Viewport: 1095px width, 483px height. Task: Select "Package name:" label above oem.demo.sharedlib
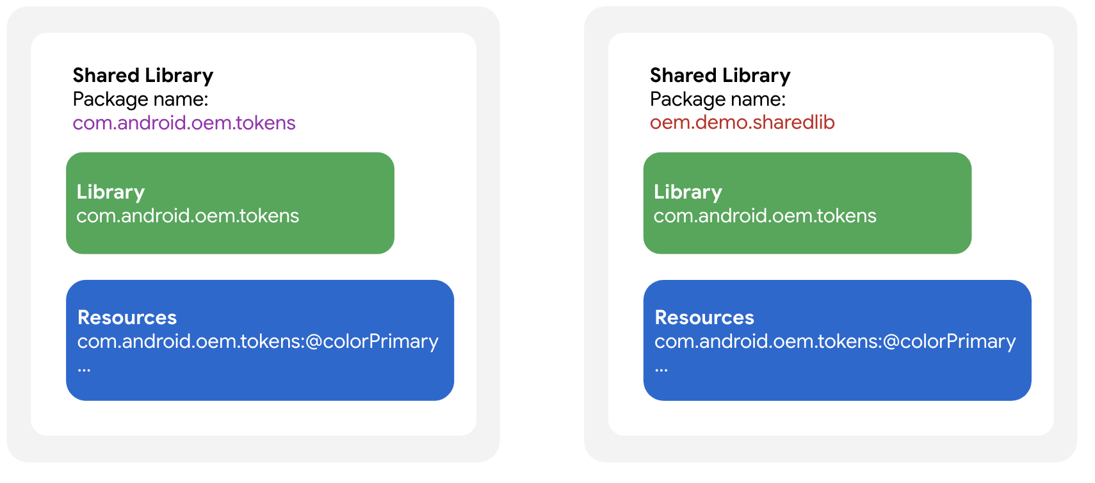717,99
